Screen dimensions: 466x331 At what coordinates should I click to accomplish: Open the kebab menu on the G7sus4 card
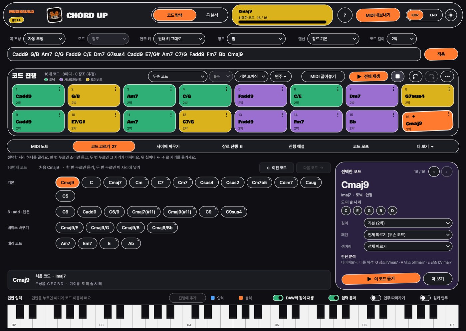(449, 89)
